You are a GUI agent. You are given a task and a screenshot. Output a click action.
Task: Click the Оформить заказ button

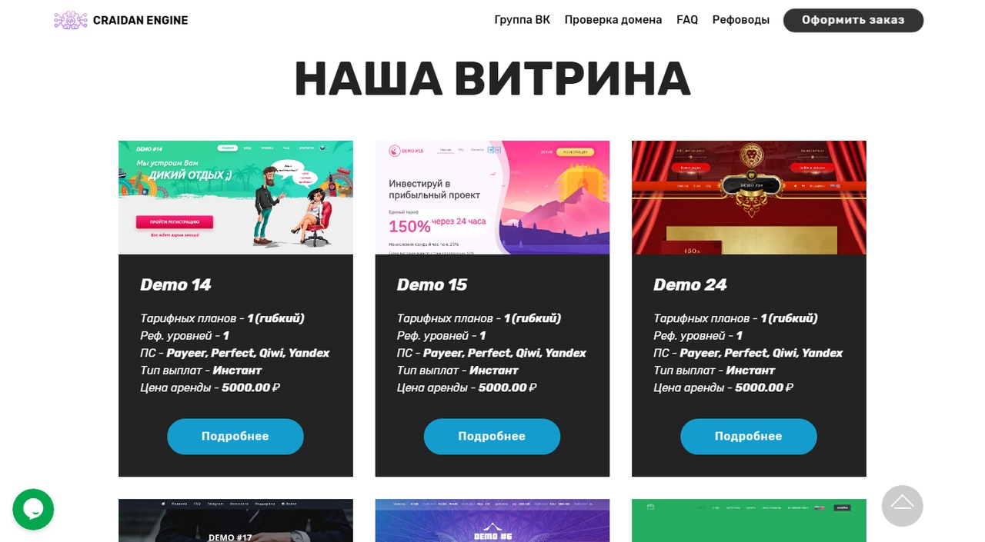853,20
